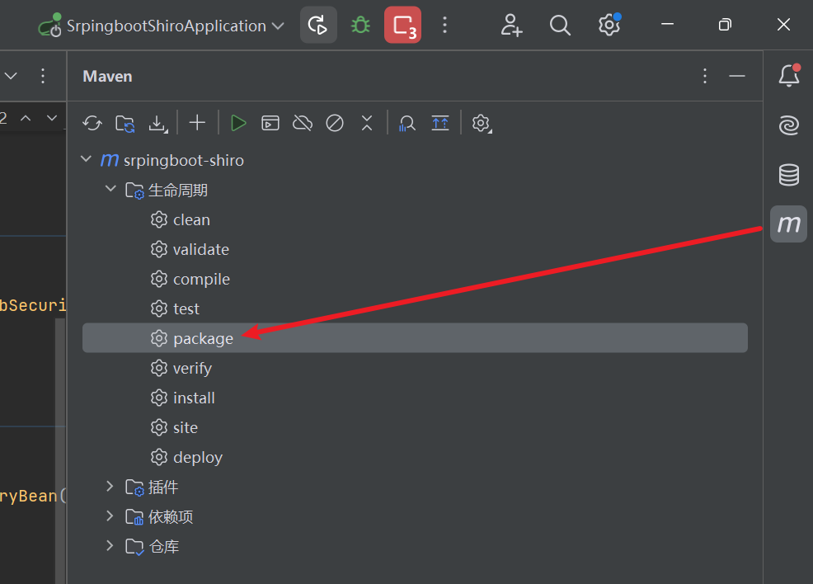This screenshot has width=813, height=584.
Task: Reload all Maven projects
Action: pyautogui.click(x=92, y=124)
